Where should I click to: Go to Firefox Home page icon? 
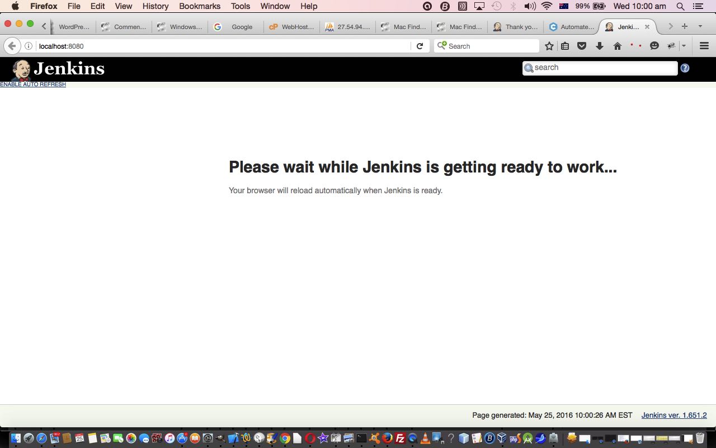point(618,46)
